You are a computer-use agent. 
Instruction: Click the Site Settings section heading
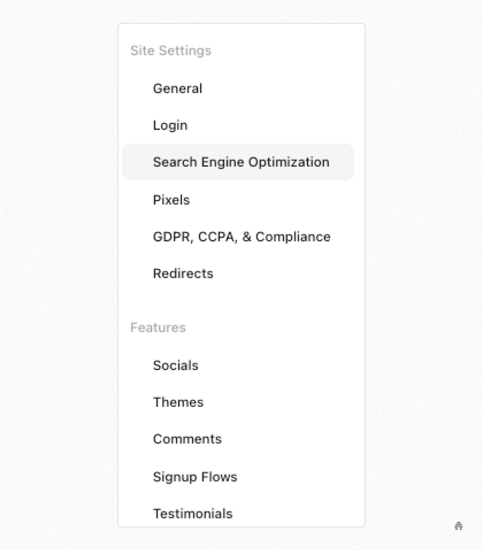coord(171,50)
